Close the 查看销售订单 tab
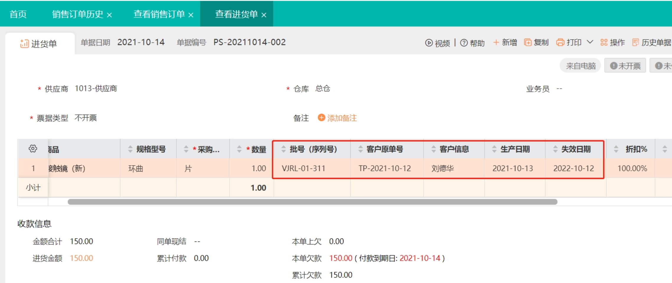672x283 pixels. pos(191,15)
